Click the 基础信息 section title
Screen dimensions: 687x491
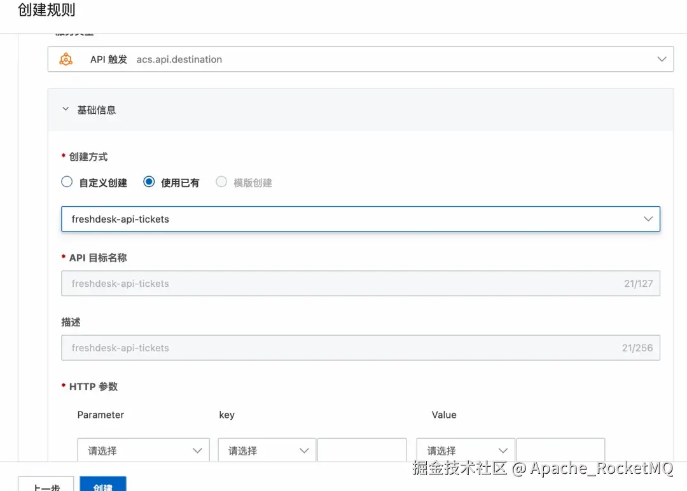pyautogui.click(x=97, y=110)
